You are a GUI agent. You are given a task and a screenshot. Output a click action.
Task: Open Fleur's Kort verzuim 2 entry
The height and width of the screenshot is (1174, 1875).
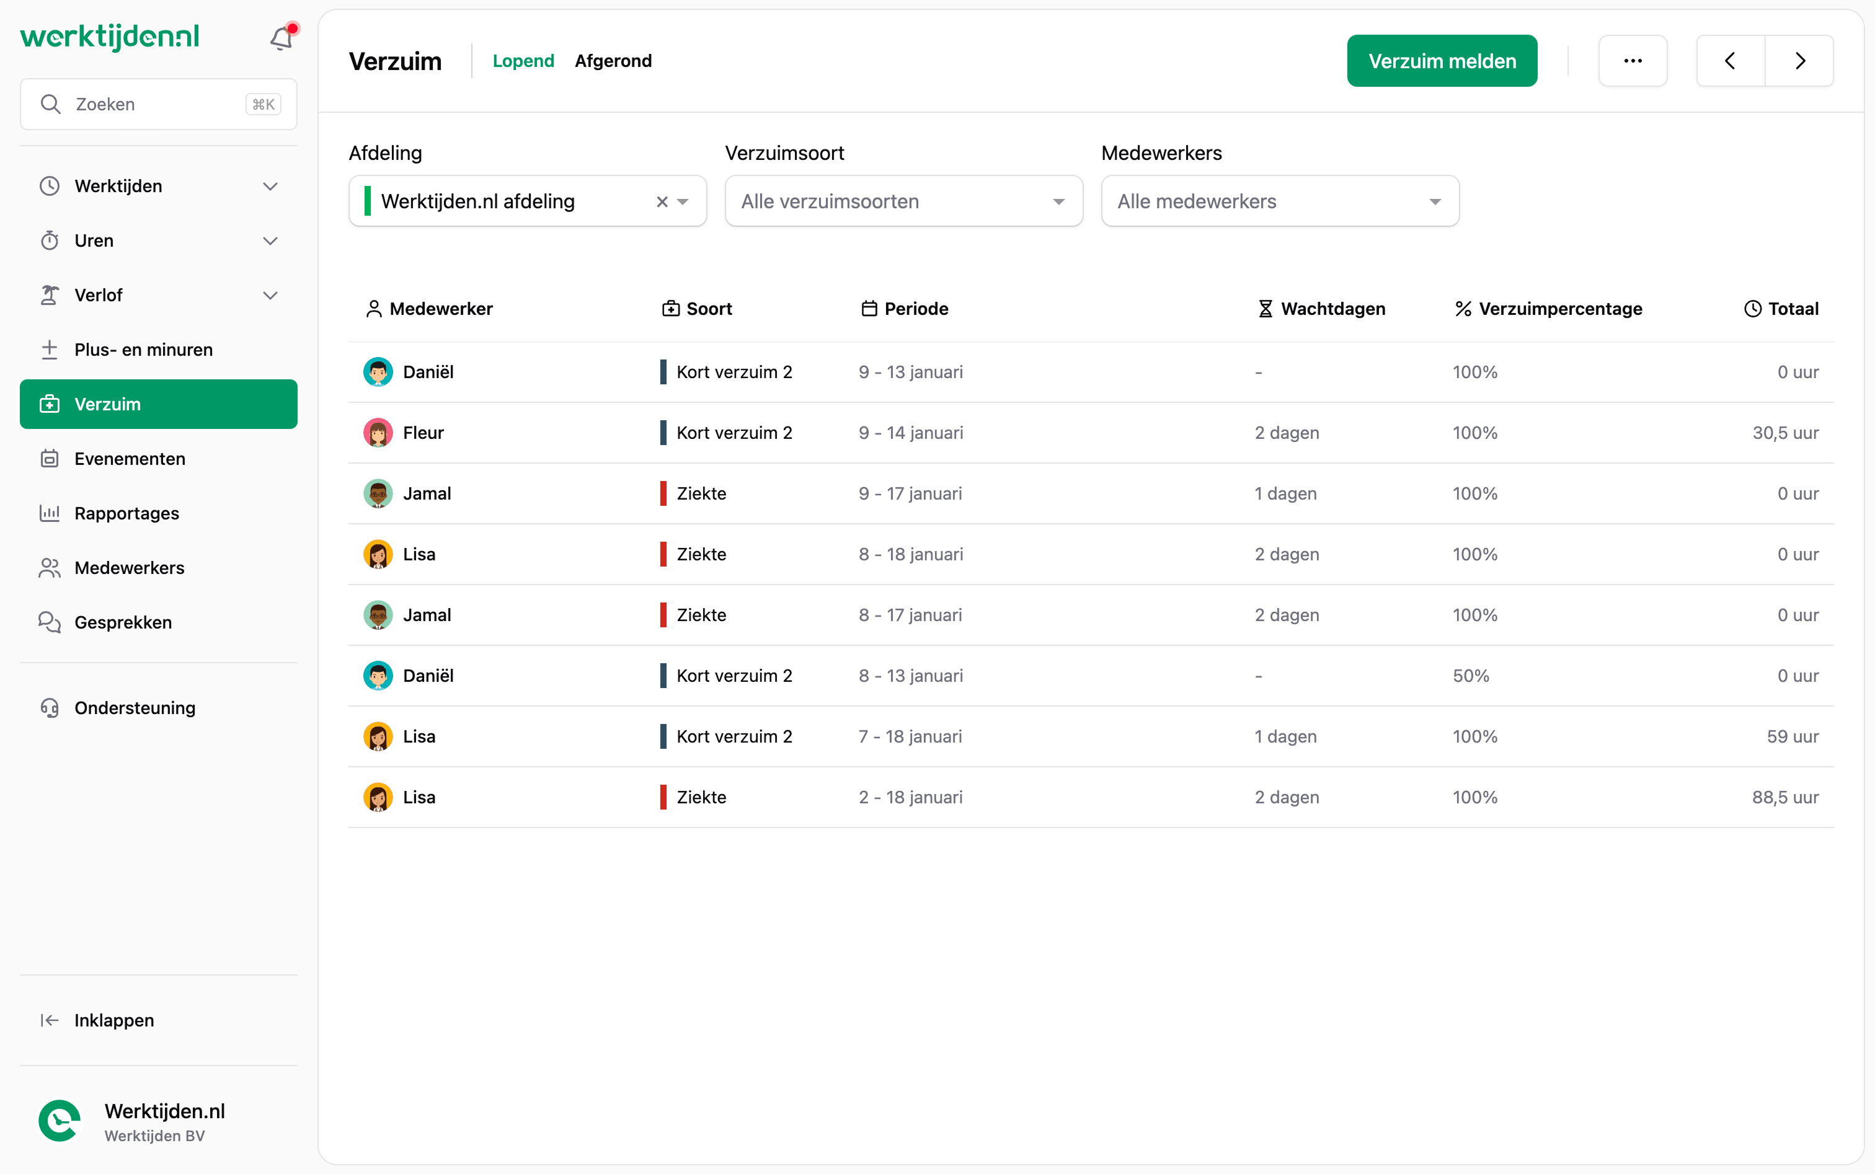(x=1091, y=433)
